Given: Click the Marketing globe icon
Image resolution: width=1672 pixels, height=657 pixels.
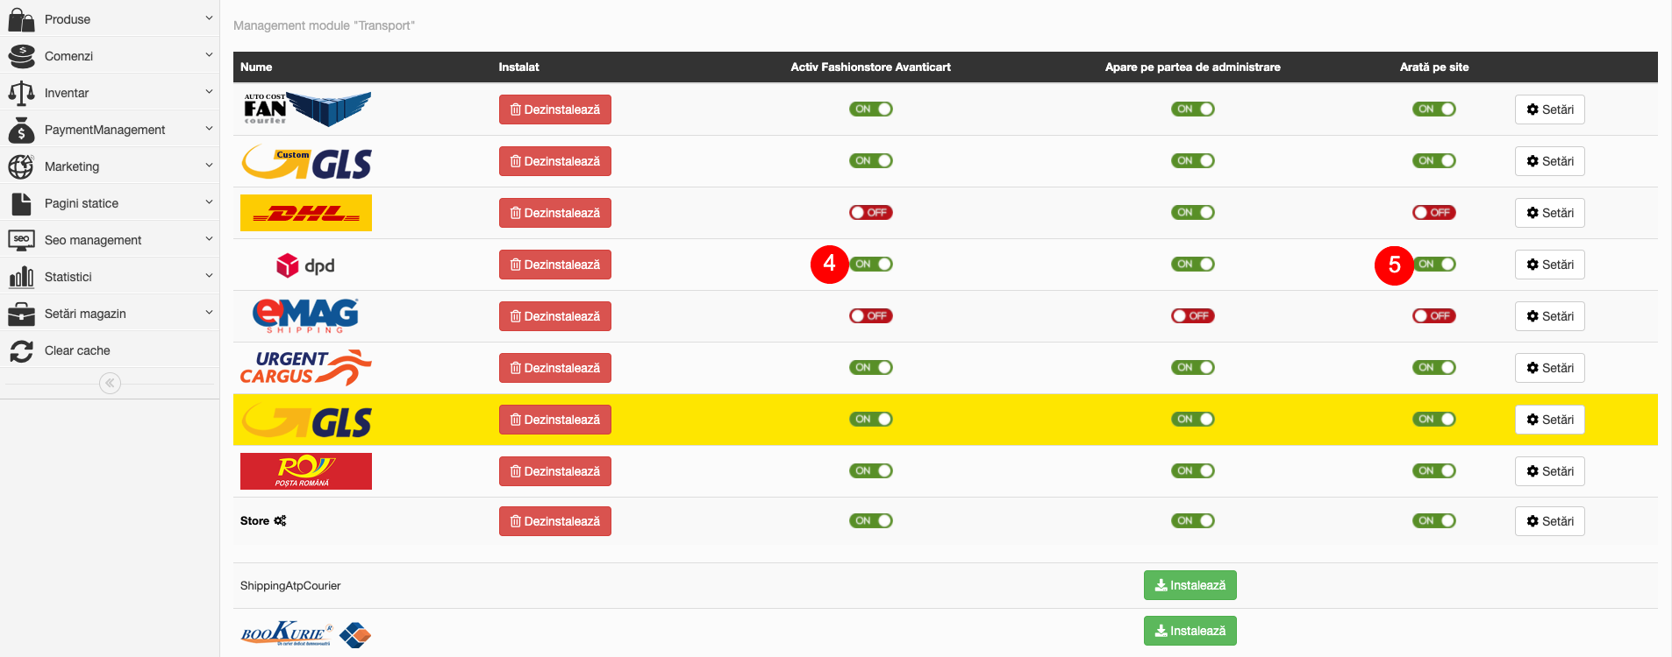Looking at the screenshot, I should coord(21,166).
